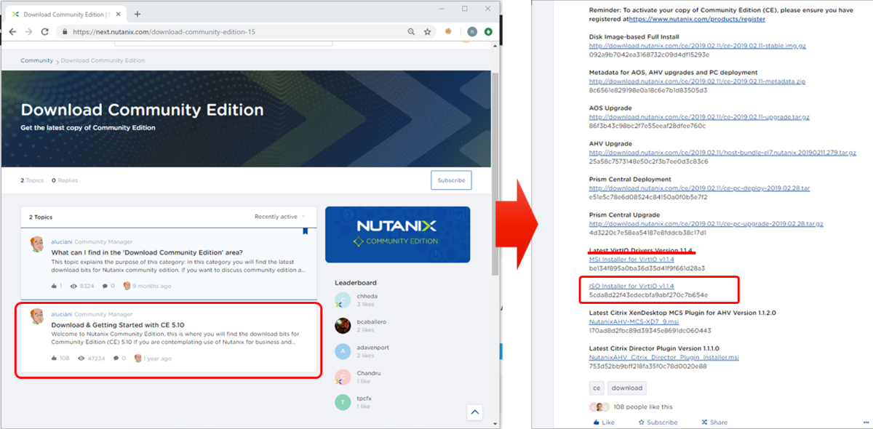Open 'Download & Getting Started with CE 5.10' topic

point(118,324)
